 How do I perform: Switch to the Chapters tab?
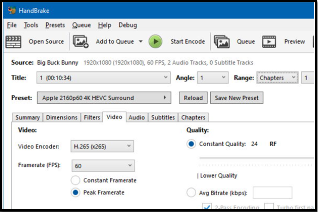tap(193, 117)
